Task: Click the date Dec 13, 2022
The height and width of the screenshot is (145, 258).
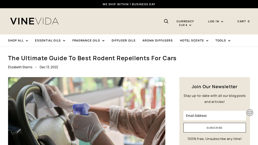Action: [x=49, y=67]
